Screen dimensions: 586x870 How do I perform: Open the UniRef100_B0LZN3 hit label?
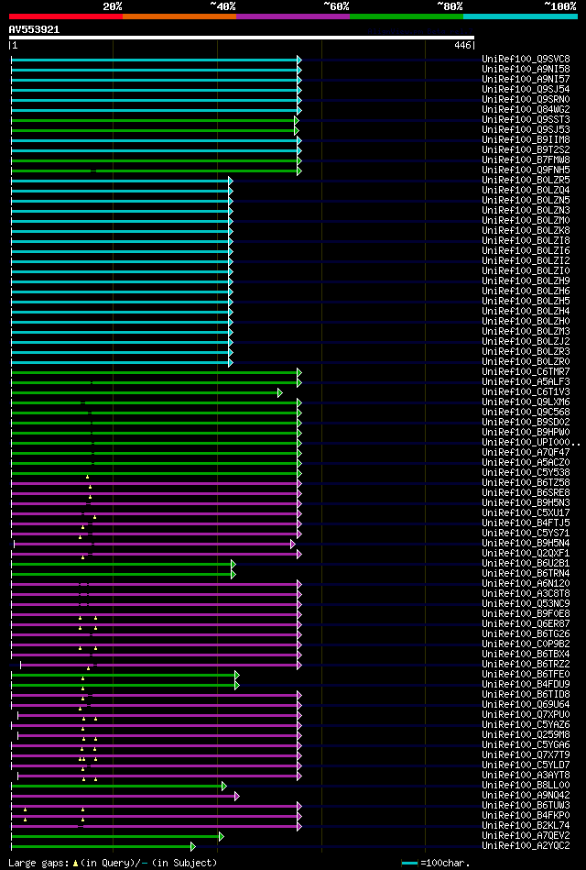[x=526, y=210]
